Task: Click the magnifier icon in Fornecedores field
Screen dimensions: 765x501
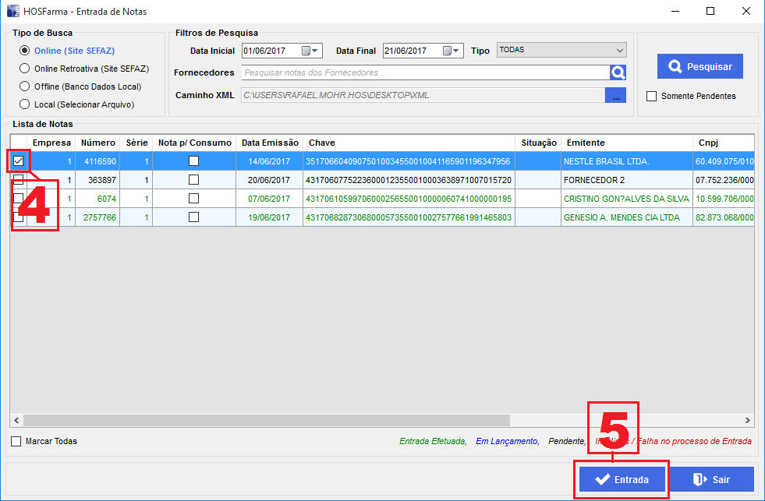Action: tap(618, 72)
